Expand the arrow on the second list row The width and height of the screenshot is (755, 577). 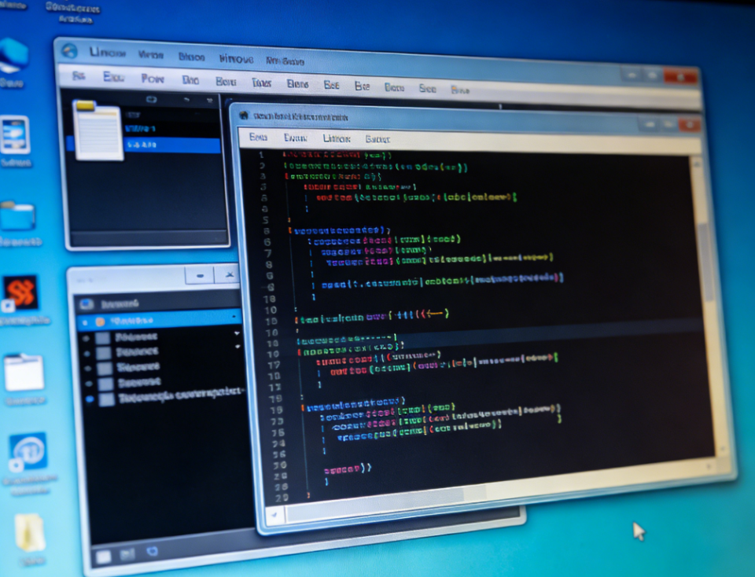click(237, 333)
